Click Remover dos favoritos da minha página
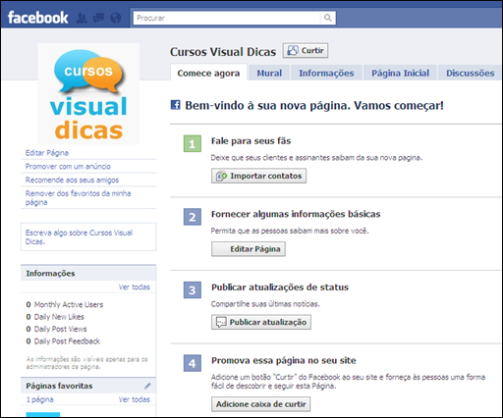This screenshot has width=503, height=418. [78, 197]
